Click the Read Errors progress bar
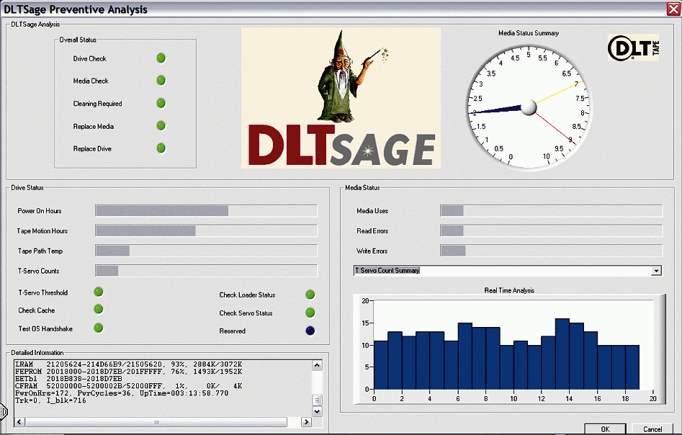This screenshot has width=682, height=435. coord(551,230)
